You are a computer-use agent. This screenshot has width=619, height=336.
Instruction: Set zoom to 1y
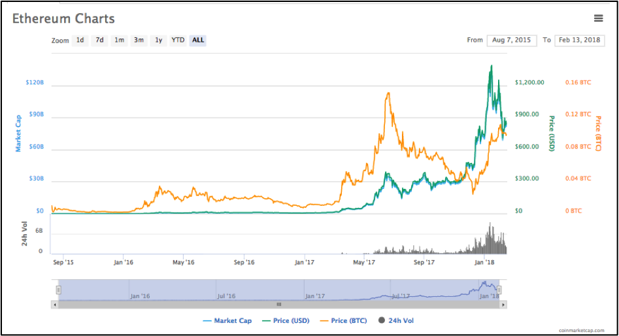pyautogui.click(x=158, y=41)
